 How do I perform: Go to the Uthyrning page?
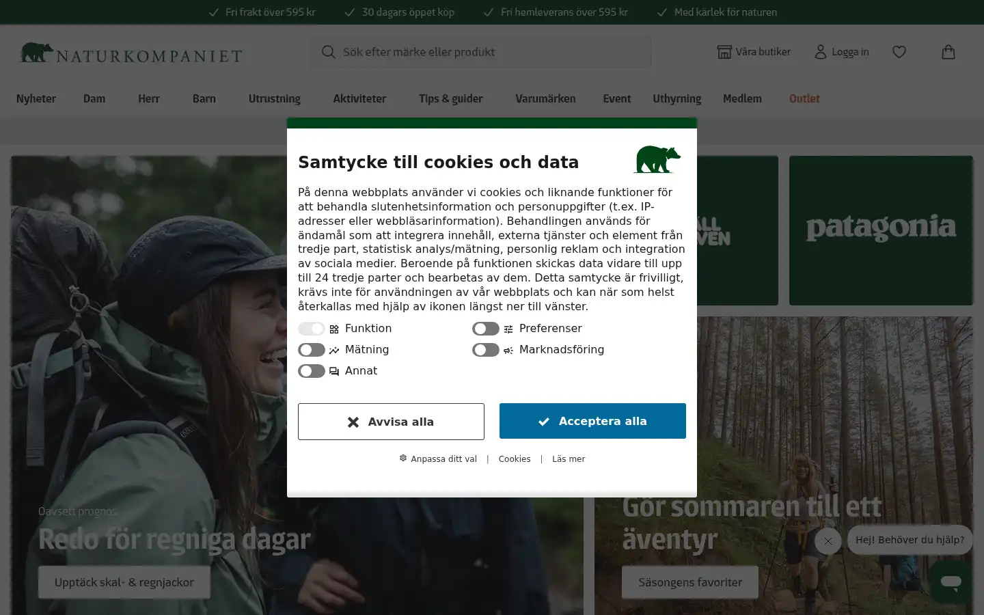(x=676, y=98)
